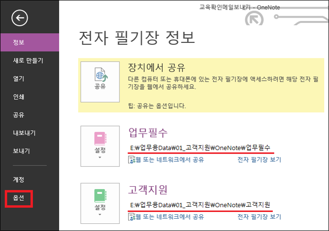329x231 pixels.
Task: Click the 업무필수 notebook title
Action: 148,133
